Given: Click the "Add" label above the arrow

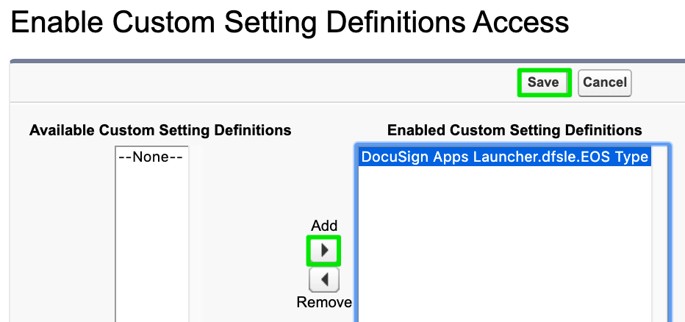Looking at the screenshot, I should [324, 226].
